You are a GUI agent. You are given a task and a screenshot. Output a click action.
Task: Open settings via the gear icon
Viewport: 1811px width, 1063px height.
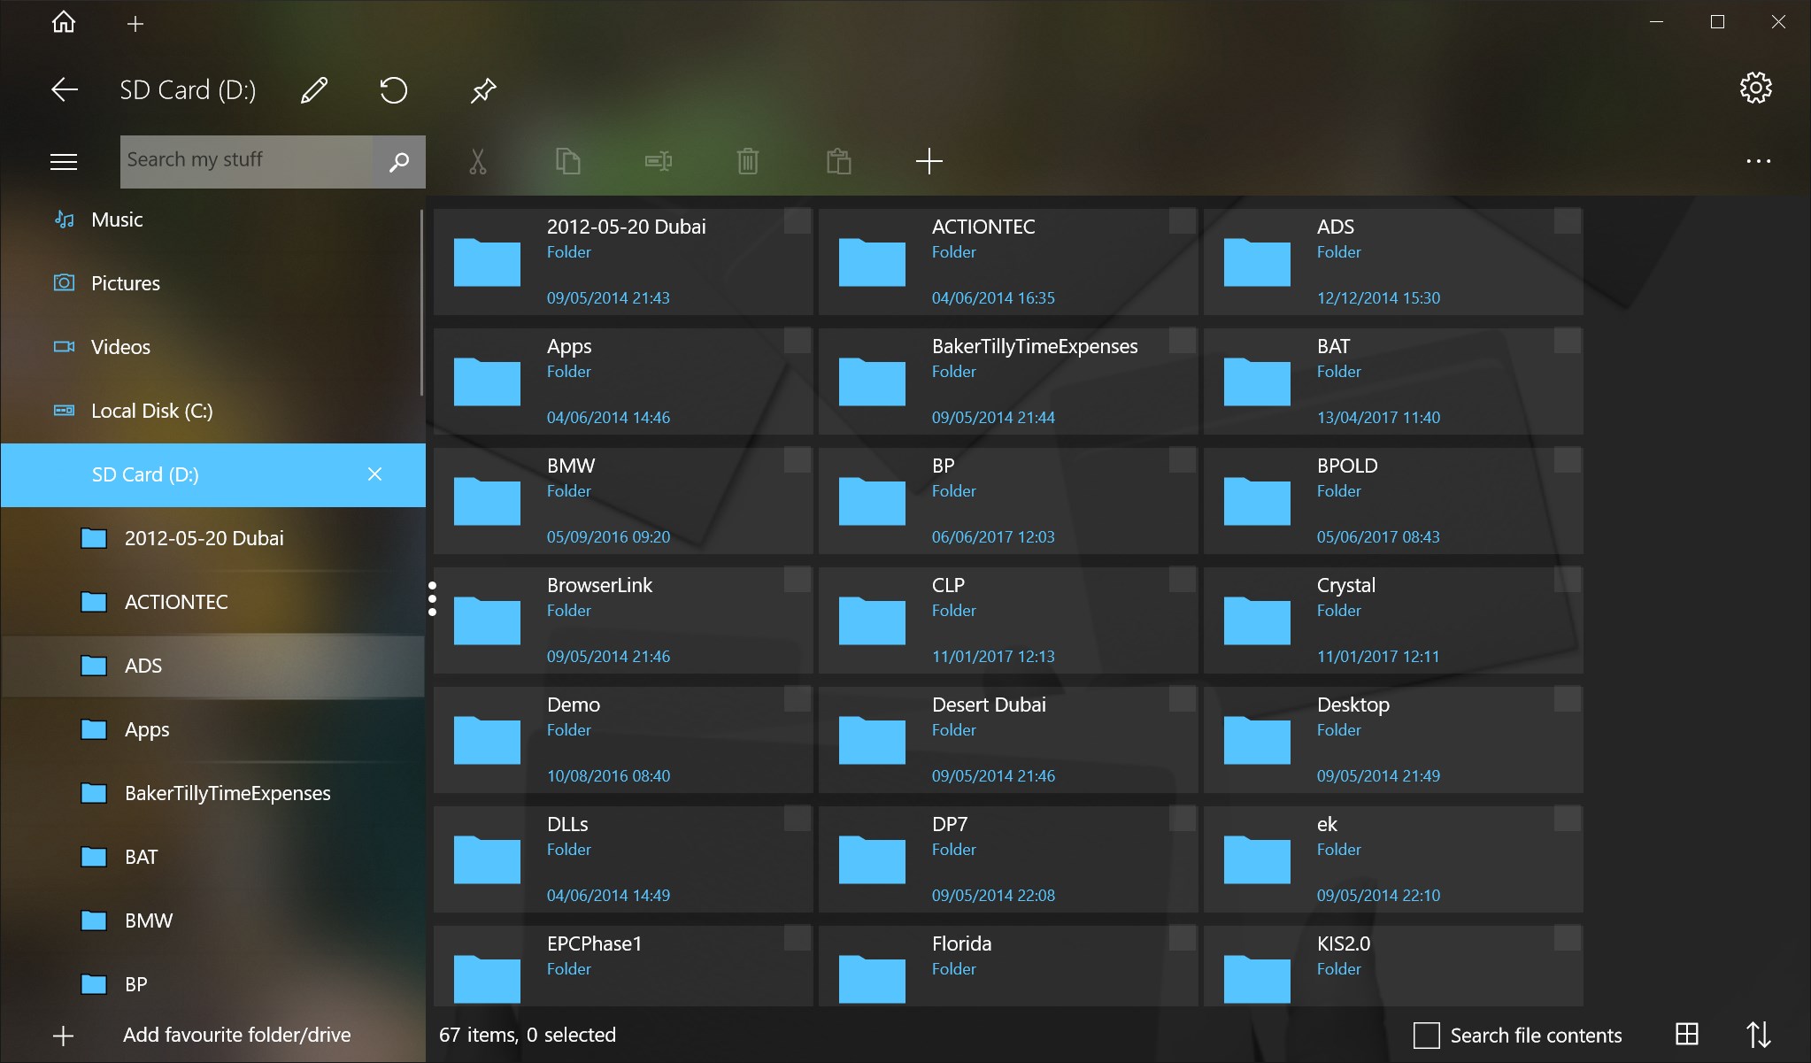(x=1755, y=88)
